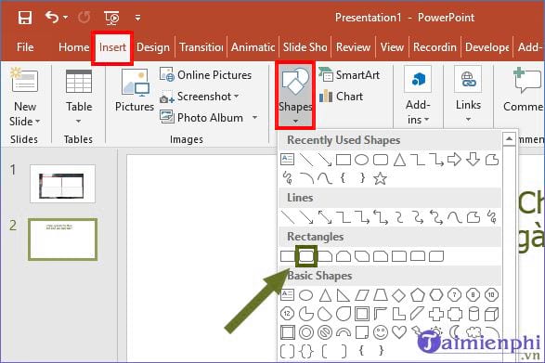Click the New Slide button

coord(25,97)
